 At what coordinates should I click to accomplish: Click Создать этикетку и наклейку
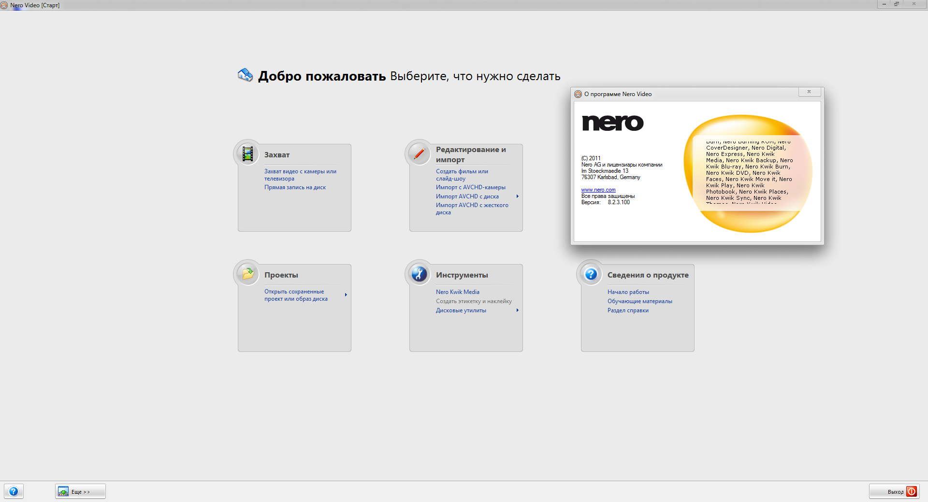pyautogui.click(x=474, y=301)
